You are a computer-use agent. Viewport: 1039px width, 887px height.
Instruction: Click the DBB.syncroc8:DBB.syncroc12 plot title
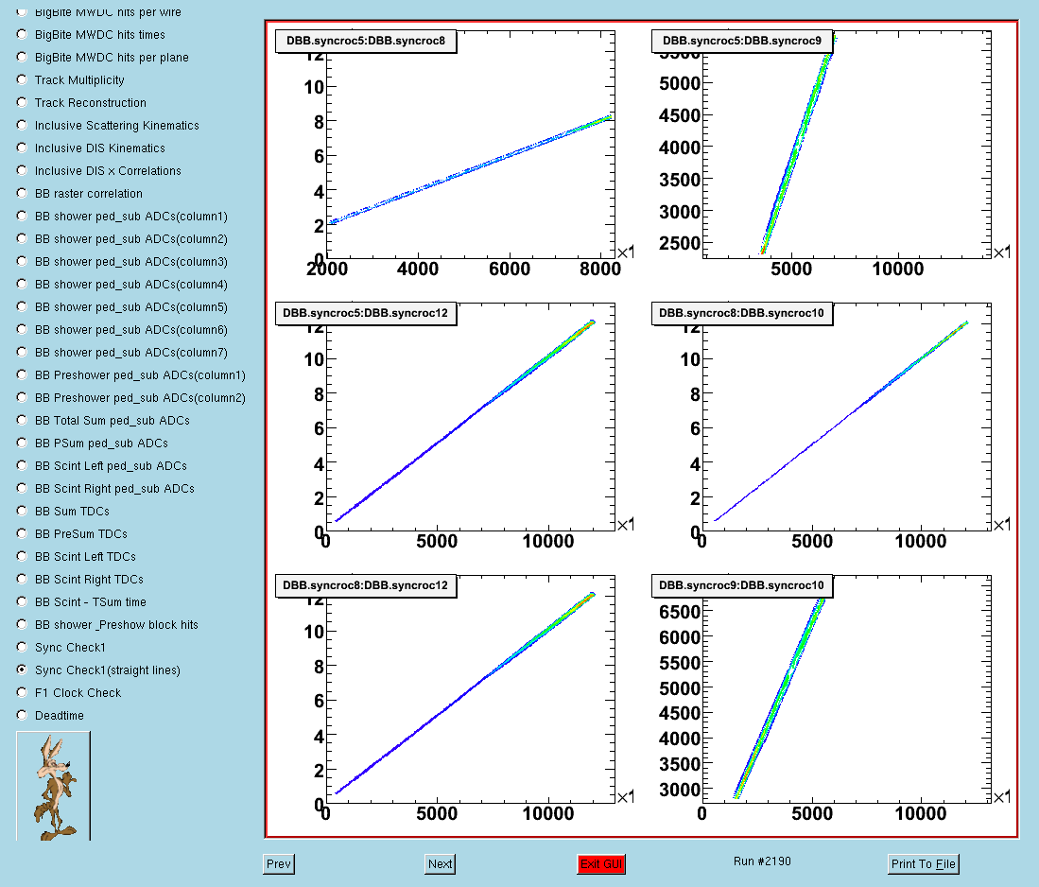[366, 585]
